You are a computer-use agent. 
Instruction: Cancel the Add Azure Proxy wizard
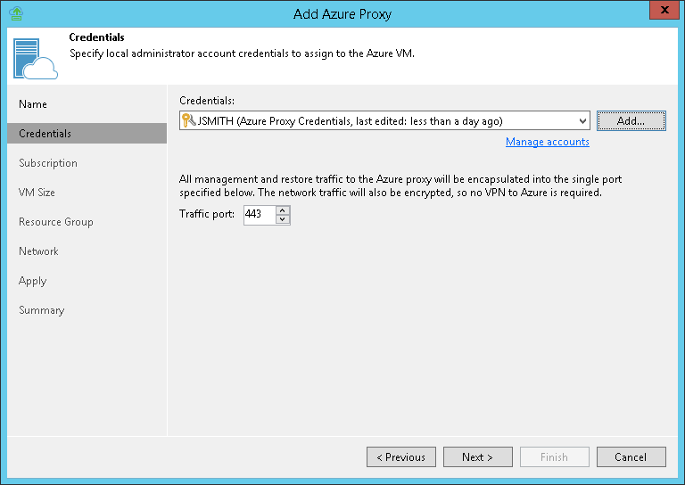[x=631, y=457]
